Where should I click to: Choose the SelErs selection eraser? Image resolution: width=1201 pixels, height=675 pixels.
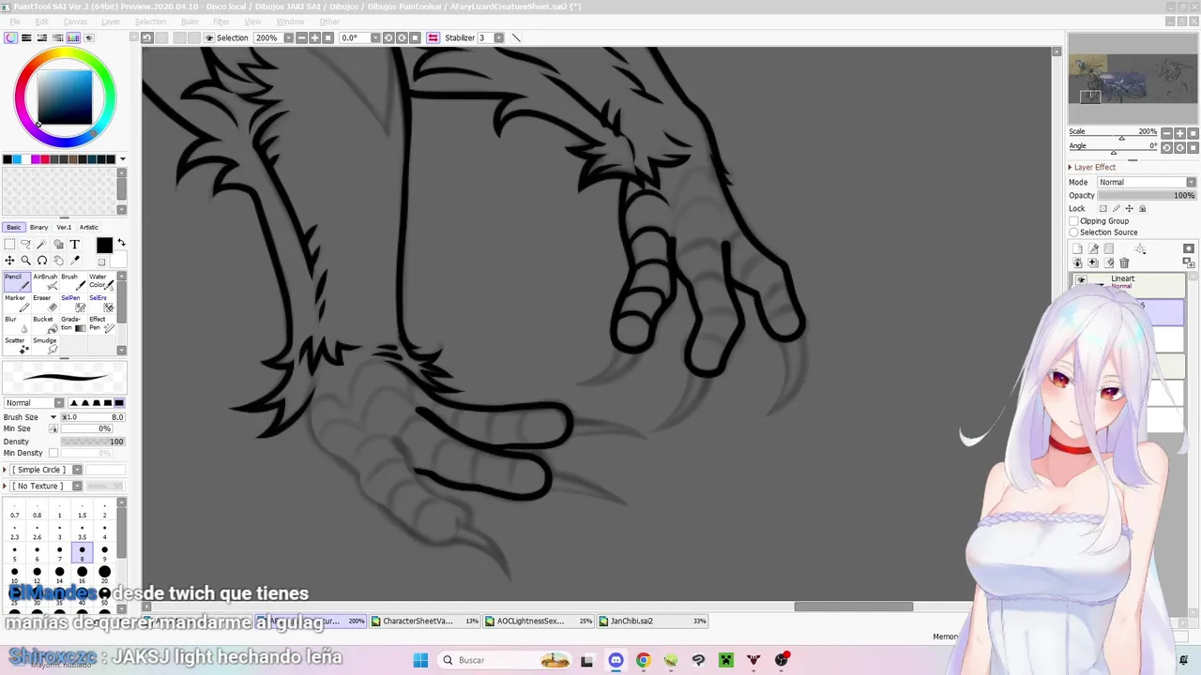[x=101, y=303]
